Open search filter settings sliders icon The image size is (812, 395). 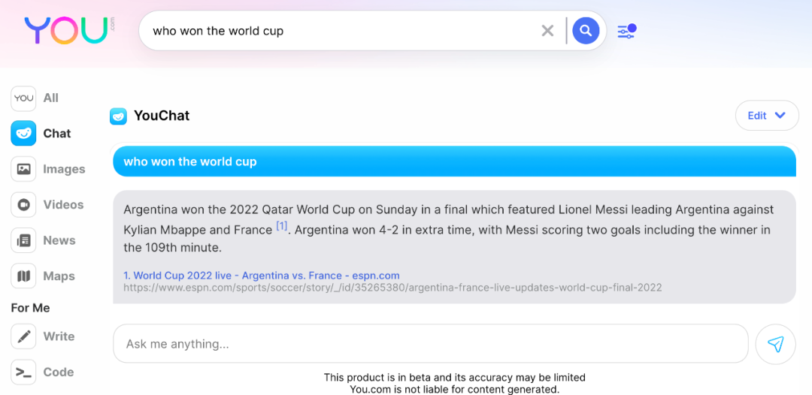[x=626, y=31]
